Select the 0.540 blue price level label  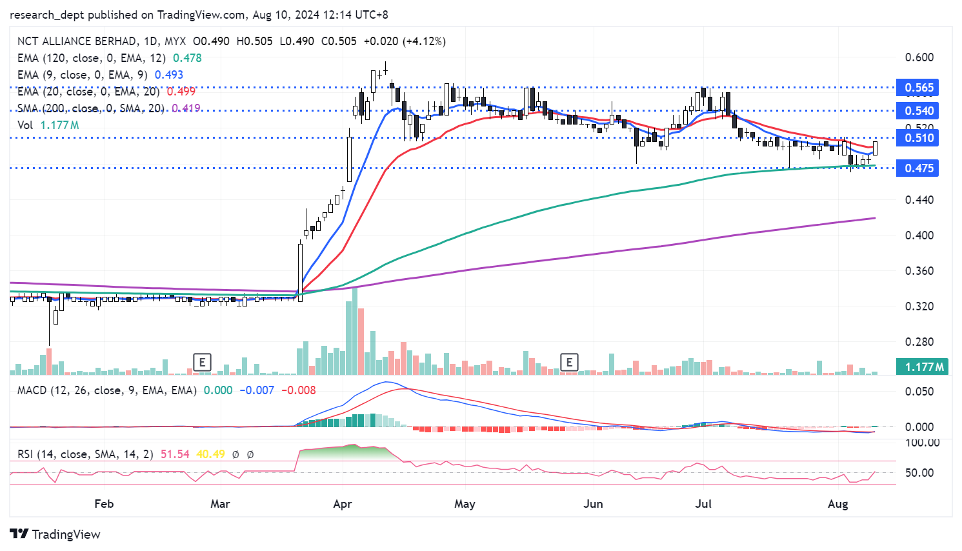click(x=918, y=111)
